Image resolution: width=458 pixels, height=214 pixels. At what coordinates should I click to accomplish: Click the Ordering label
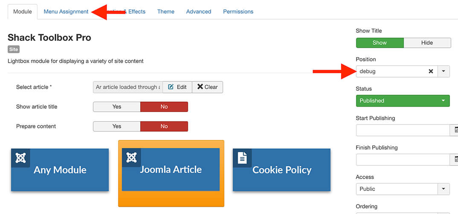pos(367,206)
